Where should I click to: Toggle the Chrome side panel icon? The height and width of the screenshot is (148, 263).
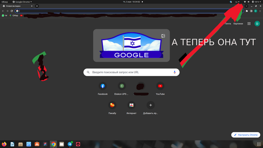click(x=251, y=11)
